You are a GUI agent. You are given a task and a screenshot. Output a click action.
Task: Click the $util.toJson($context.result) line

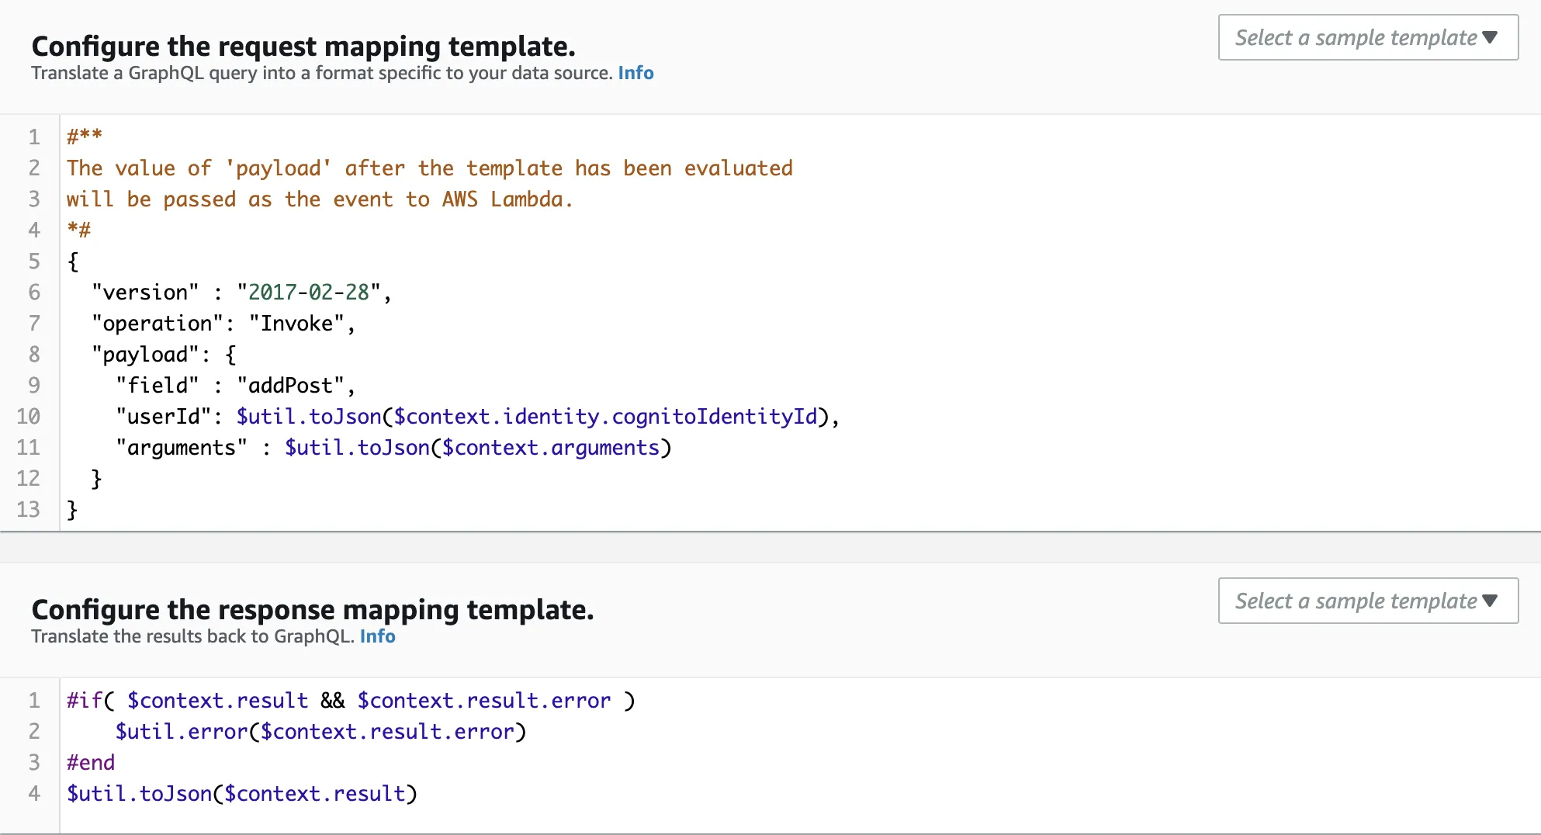click(x=241, y=794)
